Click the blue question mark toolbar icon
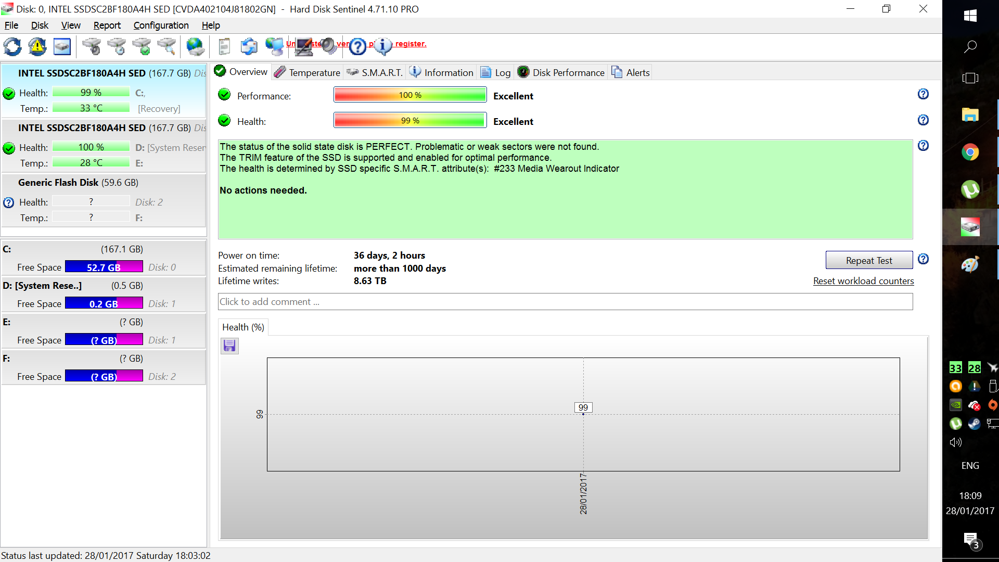Image resolution: width=999 pixels, height=562 pixels. coord(357,47)
